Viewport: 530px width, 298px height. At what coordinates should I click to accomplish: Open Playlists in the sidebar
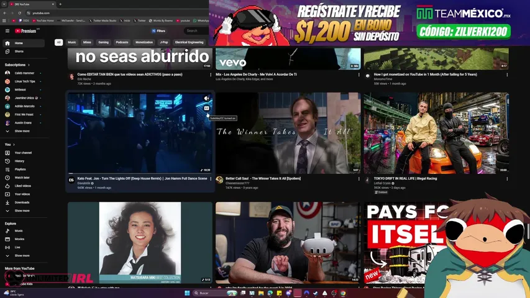tap(24, 169)
